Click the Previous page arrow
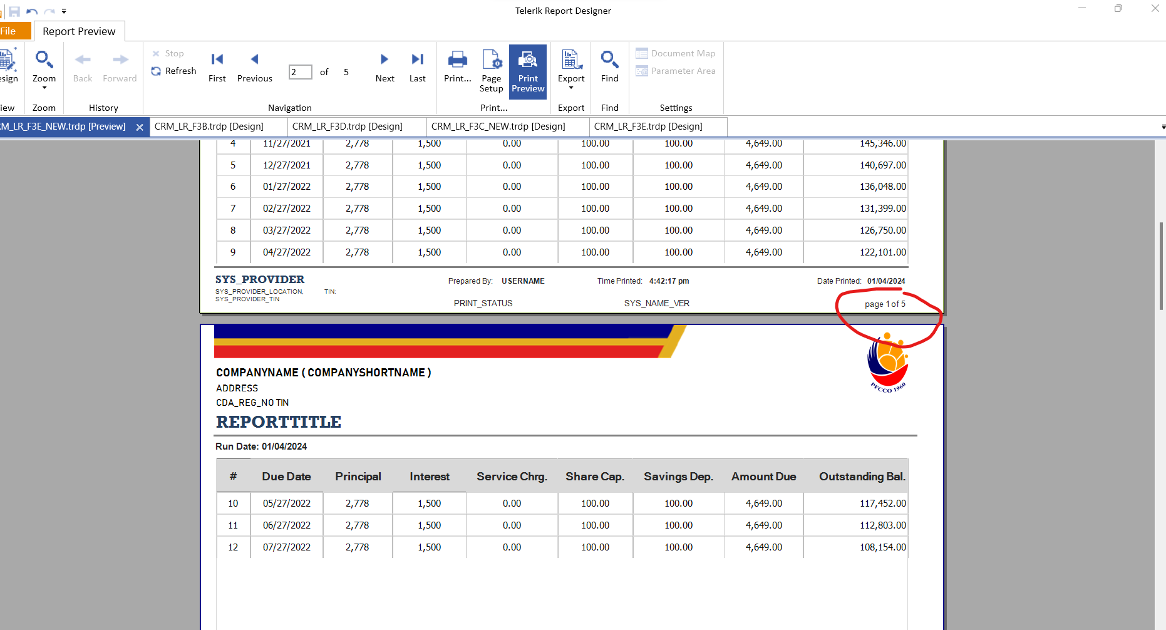The image size is (1166, 630). tap(254, 67)
